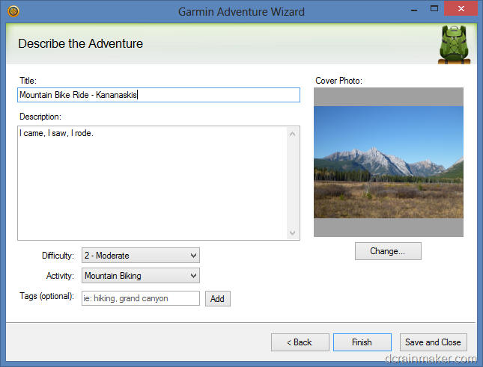
Task: Click the 'Tags (optional):' label
Action: coord(47,296)
